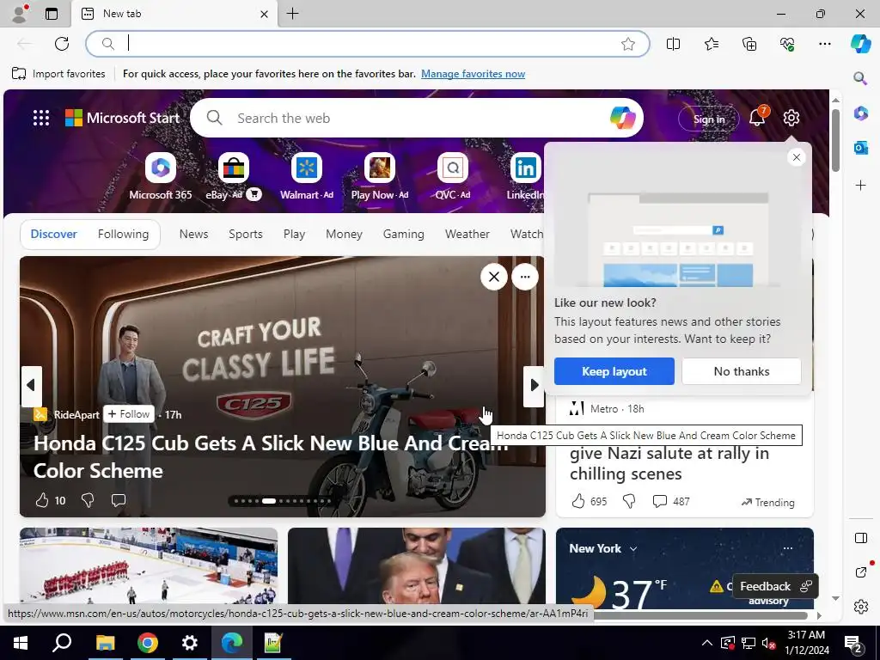
Task: Click Keep layout button
Action: (x=614, y=371)
